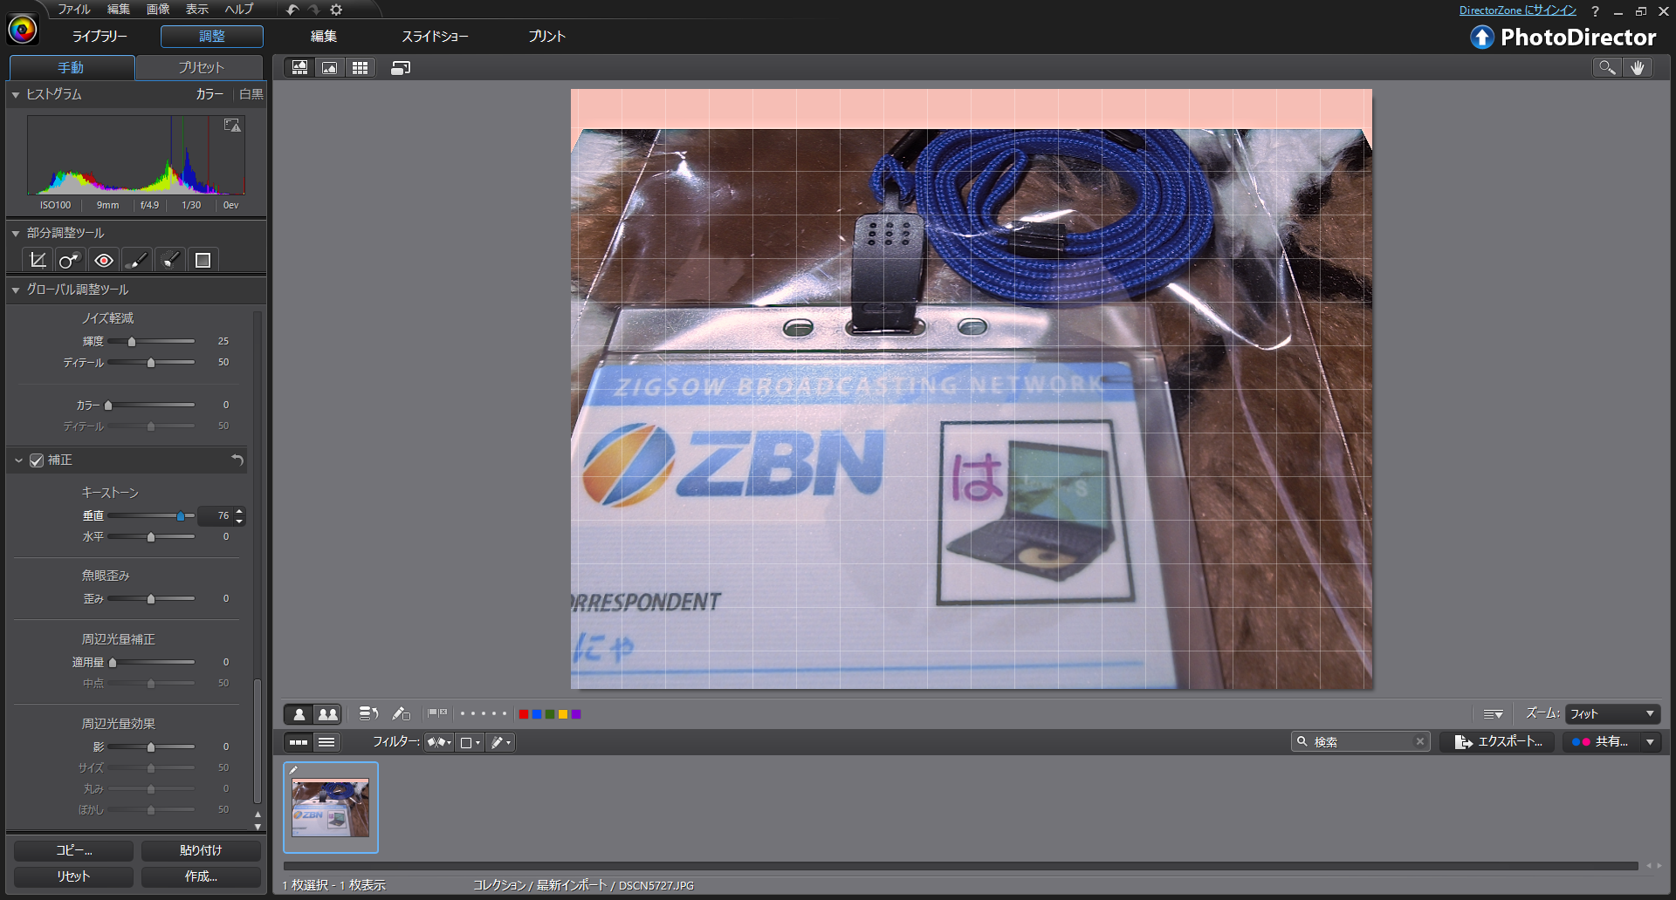Viewport: 1676px width, 900px height.
Task: Select the crop and straighten tool
Action: (38, 260)
